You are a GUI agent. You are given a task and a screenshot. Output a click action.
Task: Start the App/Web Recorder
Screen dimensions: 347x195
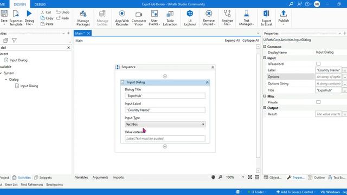pos(122,18)
